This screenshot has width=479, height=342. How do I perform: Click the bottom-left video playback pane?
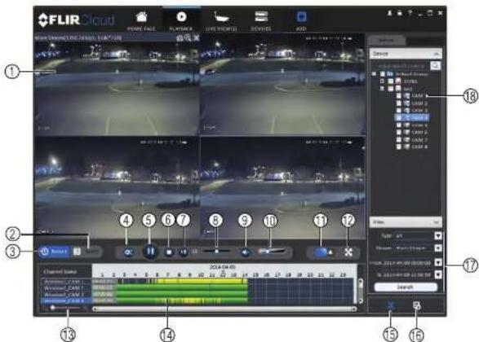coord(117,186)
